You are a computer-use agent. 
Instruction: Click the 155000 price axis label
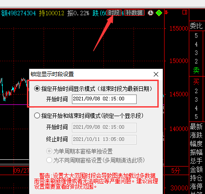click(178, 28)
